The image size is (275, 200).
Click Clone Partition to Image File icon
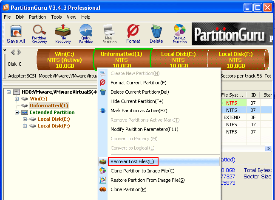(102, 171)
